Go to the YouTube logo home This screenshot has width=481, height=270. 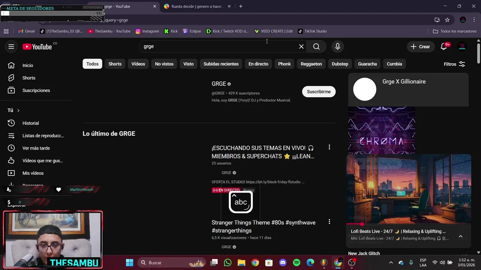pos(37,46)
